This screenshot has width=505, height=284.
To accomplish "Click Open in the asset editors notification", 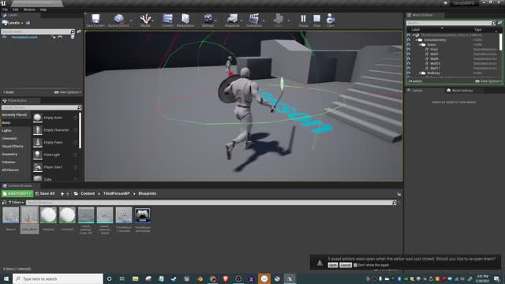I will coord(333,265).
